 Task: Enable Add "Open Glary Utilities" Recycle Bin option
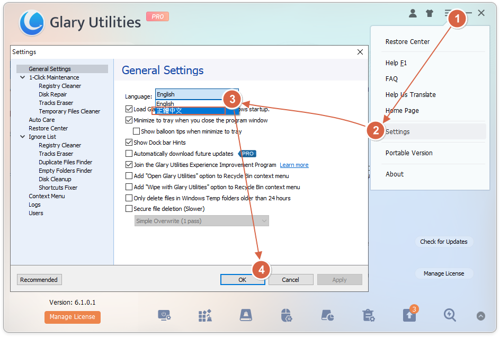(x=129, y=176)
